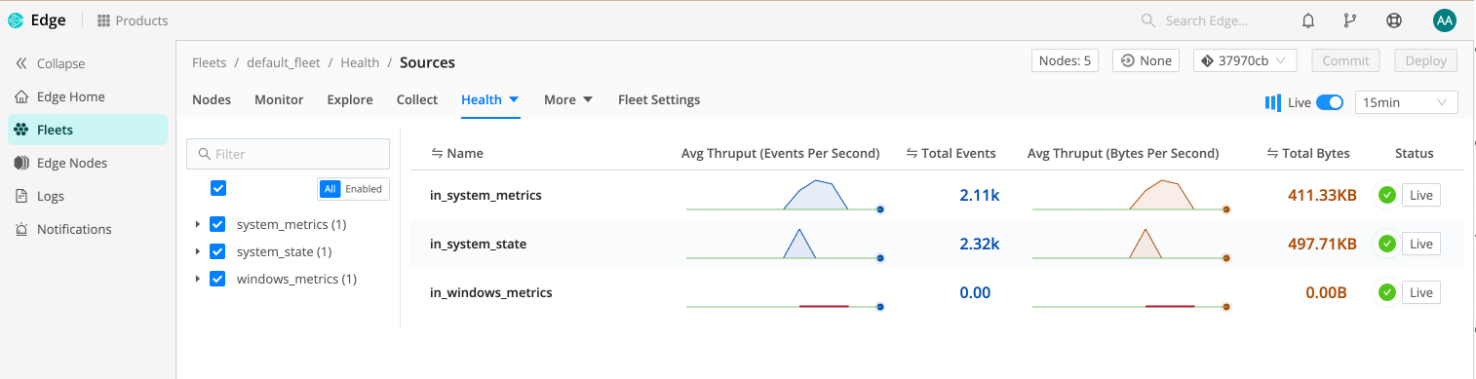Viewport: 1476px width, 379px height.
Task: Click the Edge Nodes sidebar icon
Action: 21,163
